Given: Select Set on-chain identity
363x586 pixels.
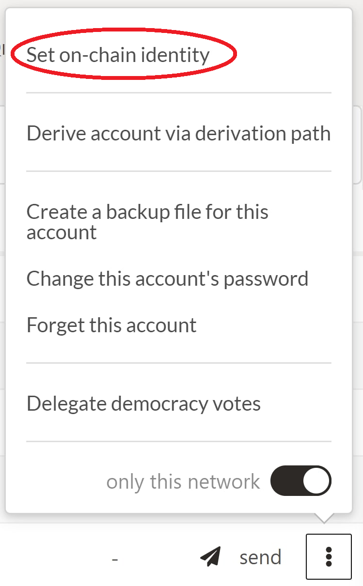Looking at the screenshot, I should pos(118,55).
